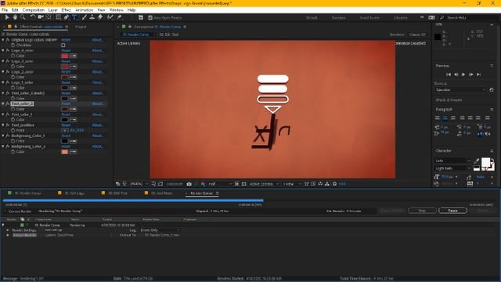Click the Paragraph panel menu icon

click(x=492, y=110)
